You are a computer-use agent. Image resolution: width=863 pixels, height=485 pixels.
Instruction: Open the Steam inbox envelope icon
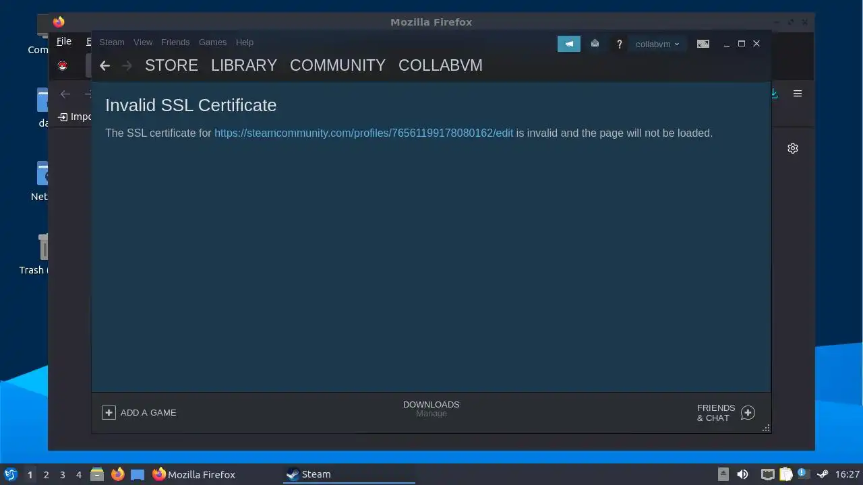[595, 44]
